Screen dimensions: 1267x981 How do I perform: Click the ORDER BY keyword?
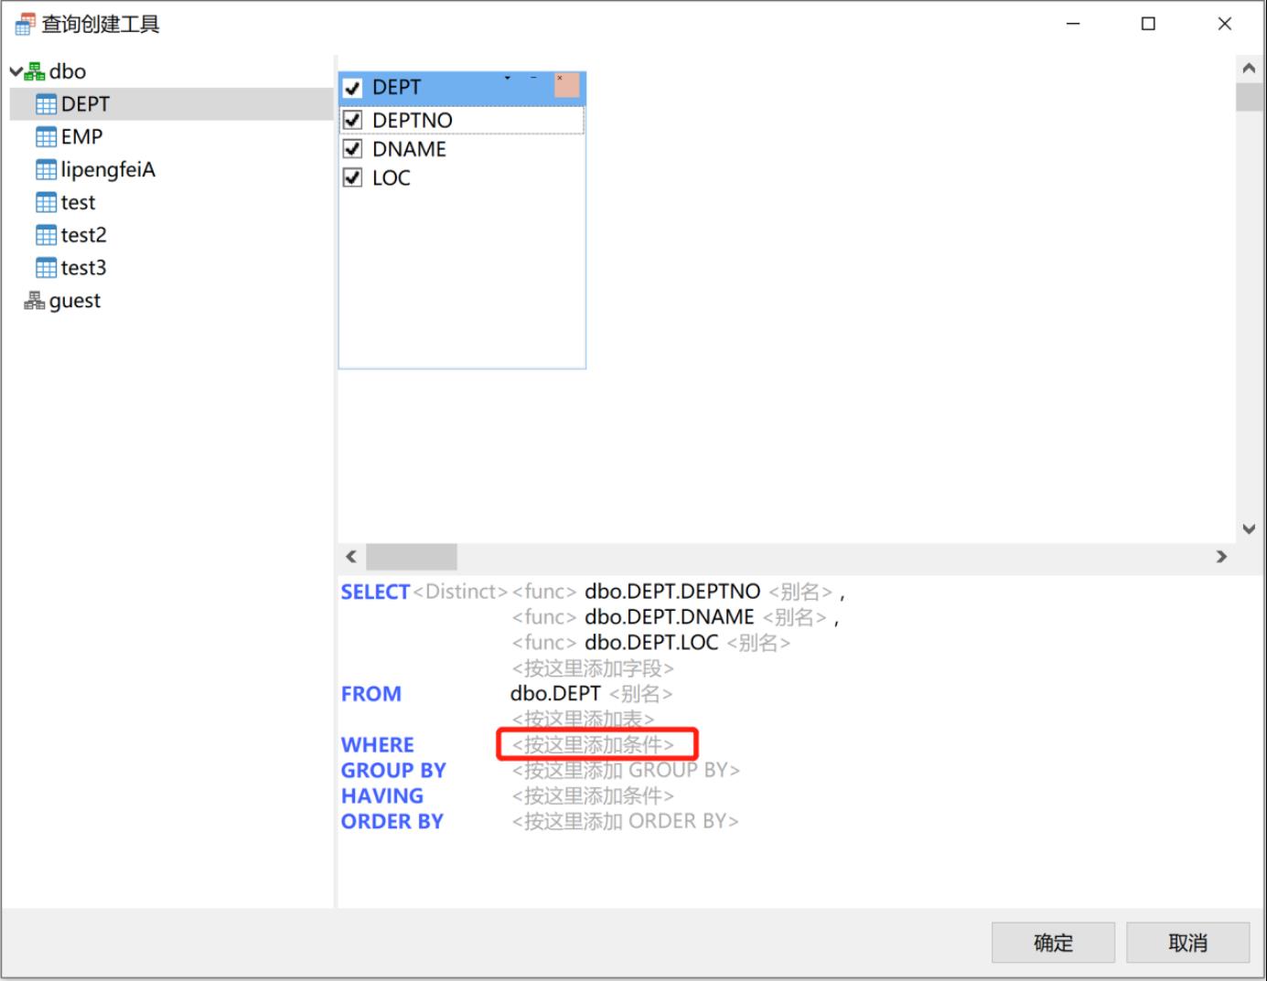click(392, 822)
